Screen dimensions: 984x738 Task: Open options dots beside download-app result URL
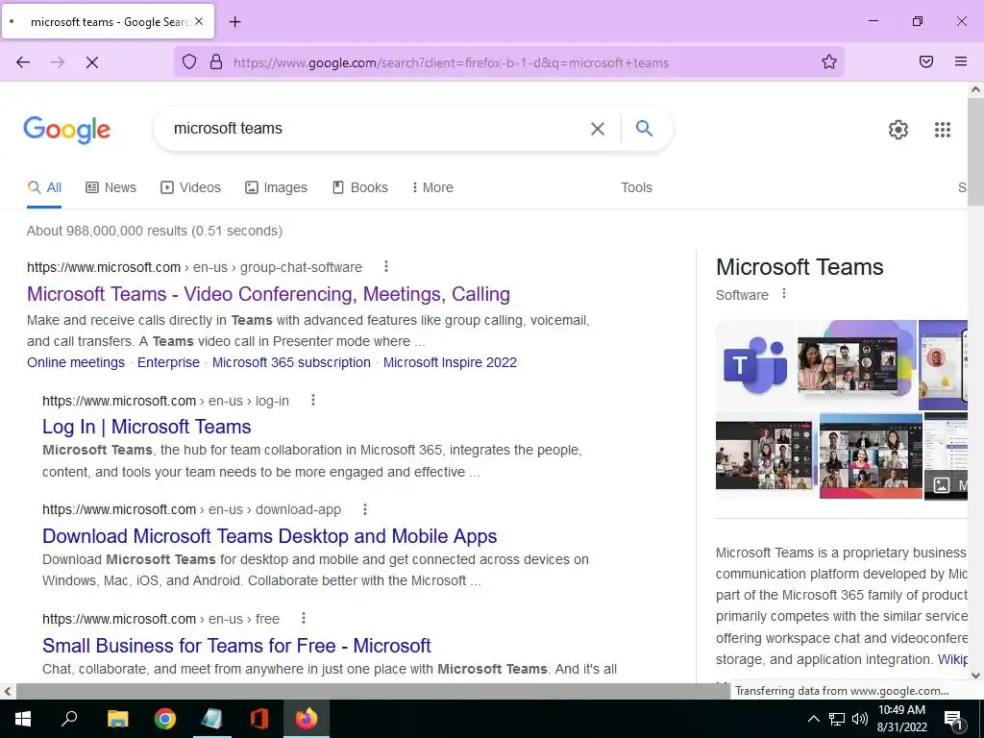(364, 509)
